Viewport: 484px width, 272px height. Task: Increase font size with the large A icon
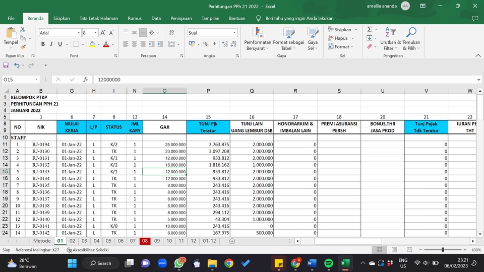pyautogui.click(x=103, y=33)
